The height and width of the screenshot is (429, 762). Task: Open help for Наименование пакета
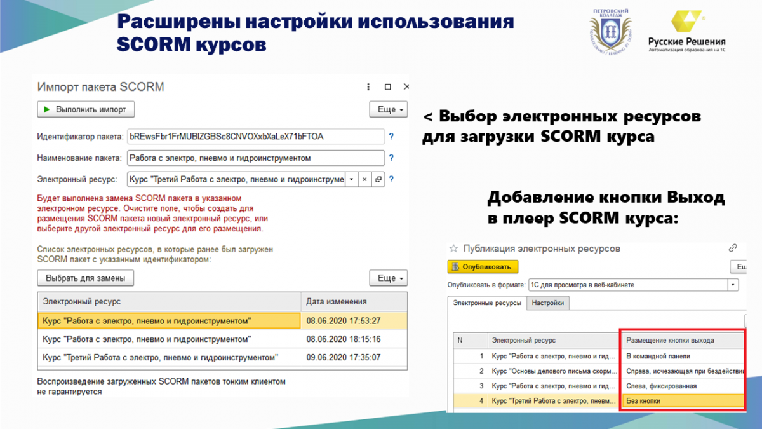(391, 158)
